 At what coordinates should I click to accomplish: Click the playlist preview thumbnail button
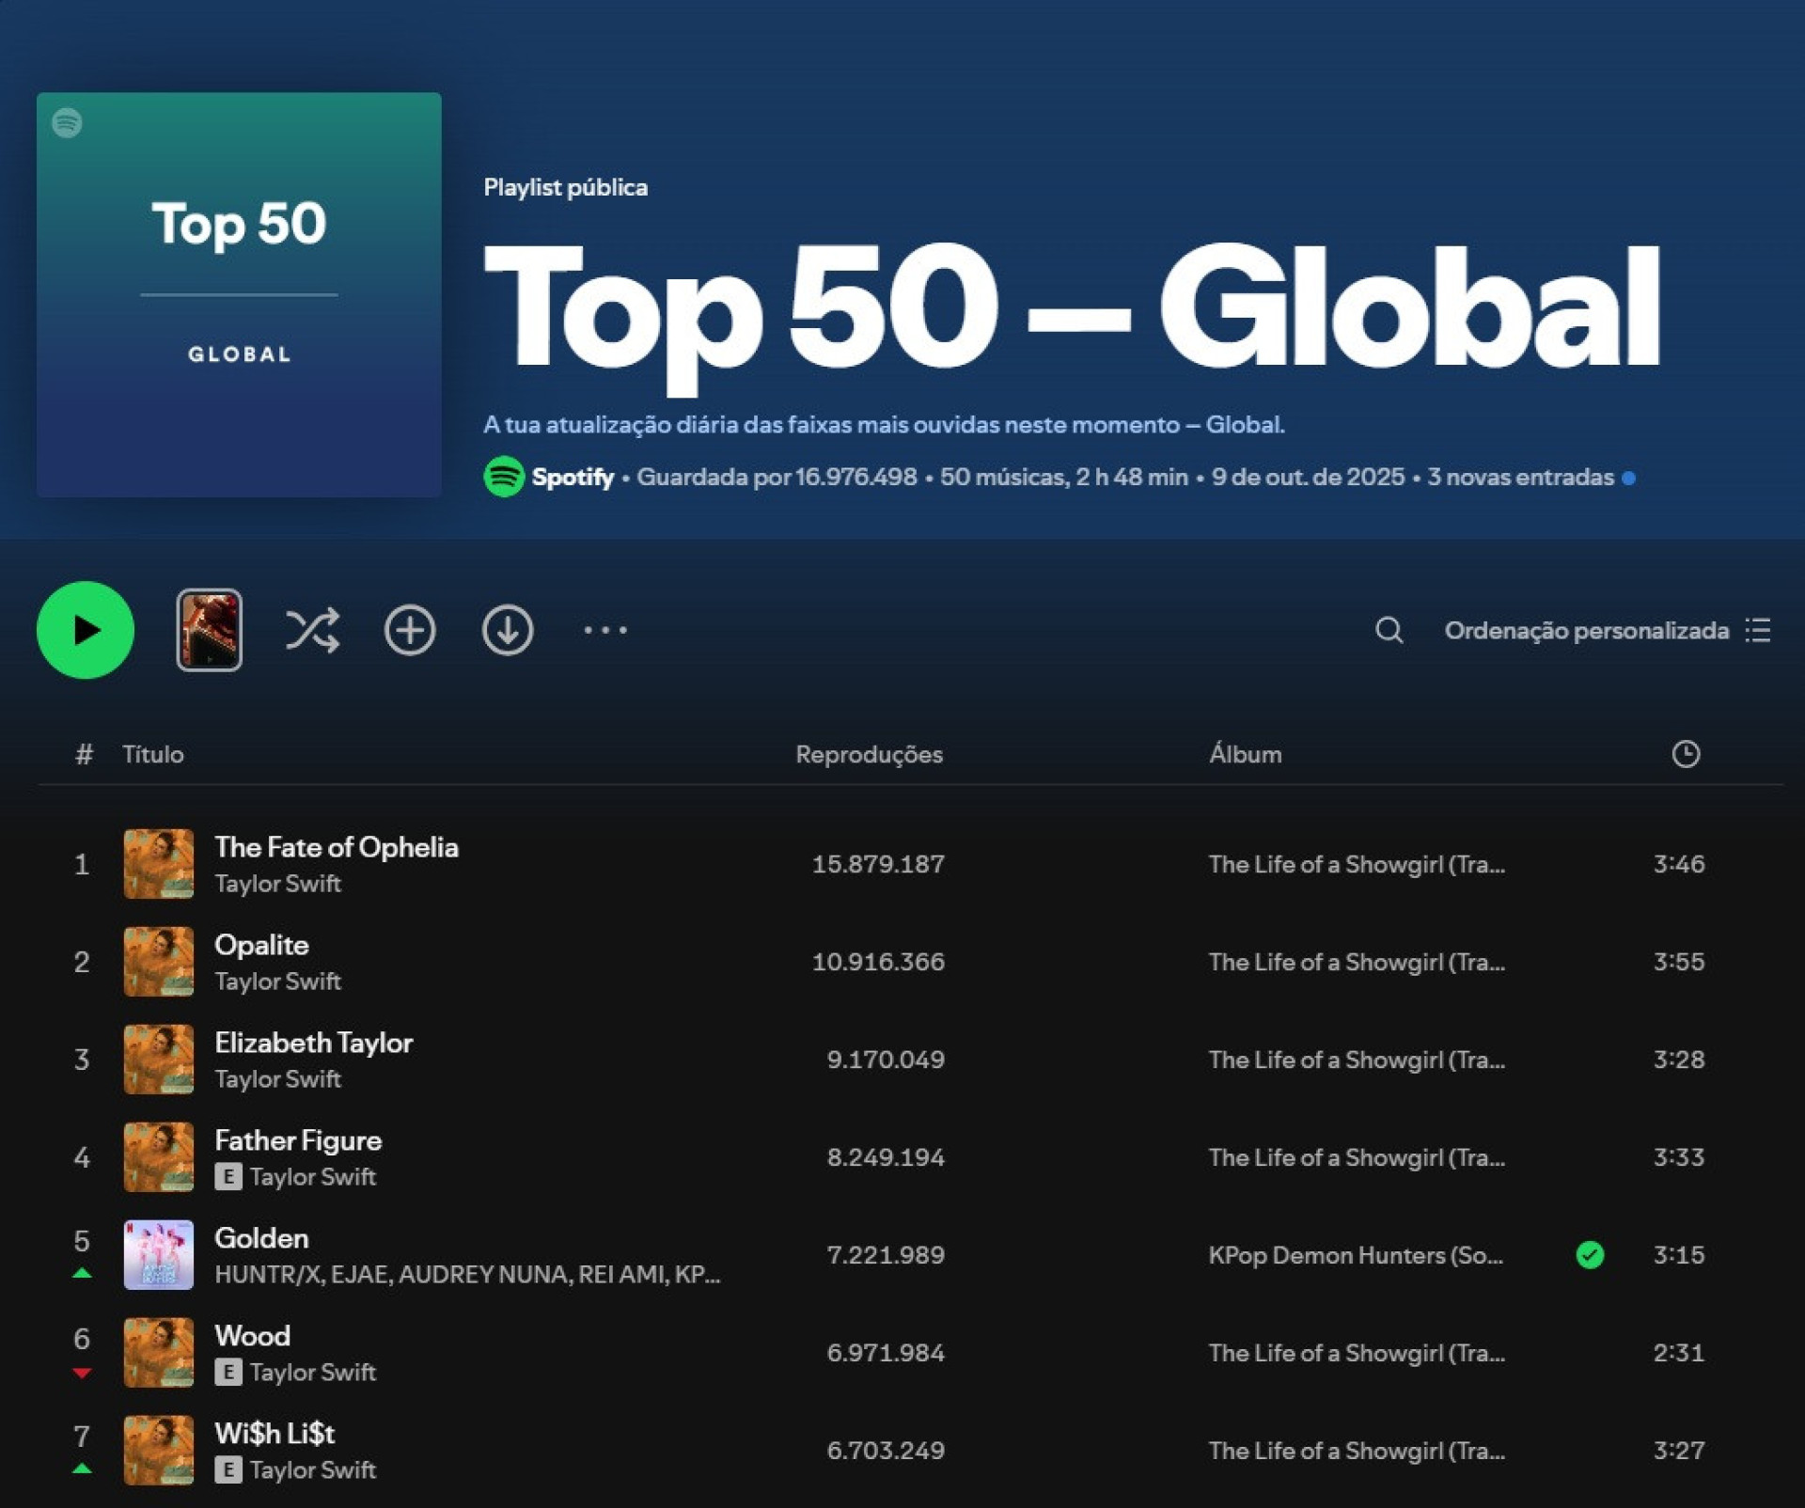[209, 630]
